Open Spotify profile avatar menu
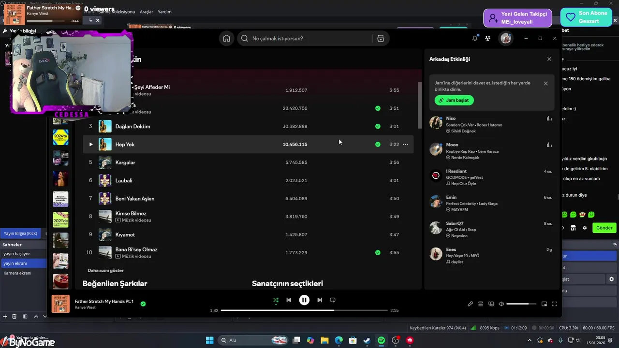 [x=506, y=38]
